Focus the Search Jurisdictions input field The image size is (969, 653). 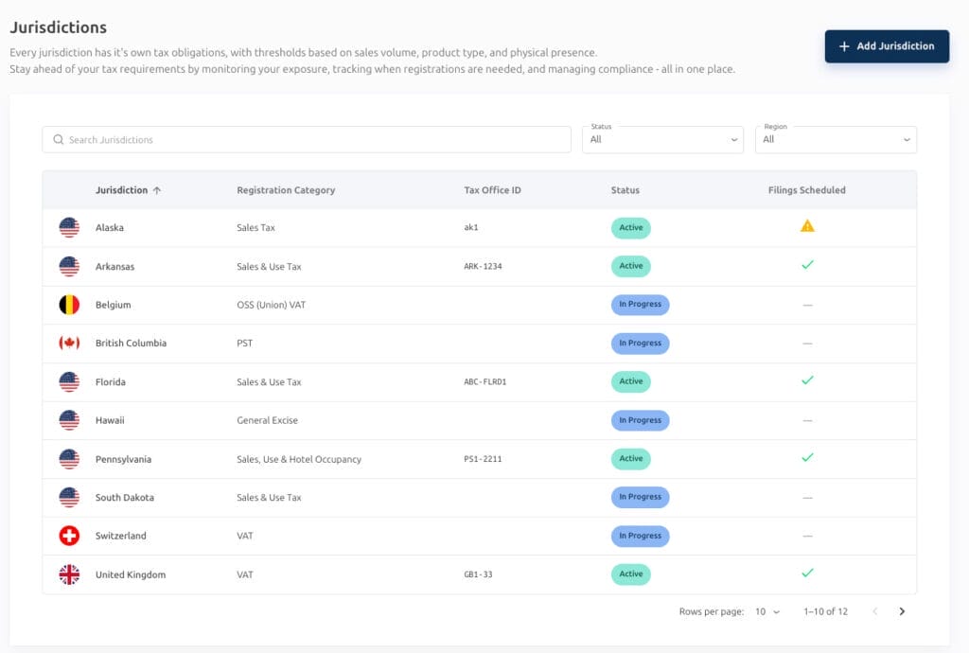[307, 140]
